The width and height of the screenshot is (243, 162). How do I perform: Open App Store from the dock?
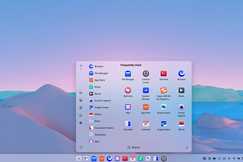(102, 158)
